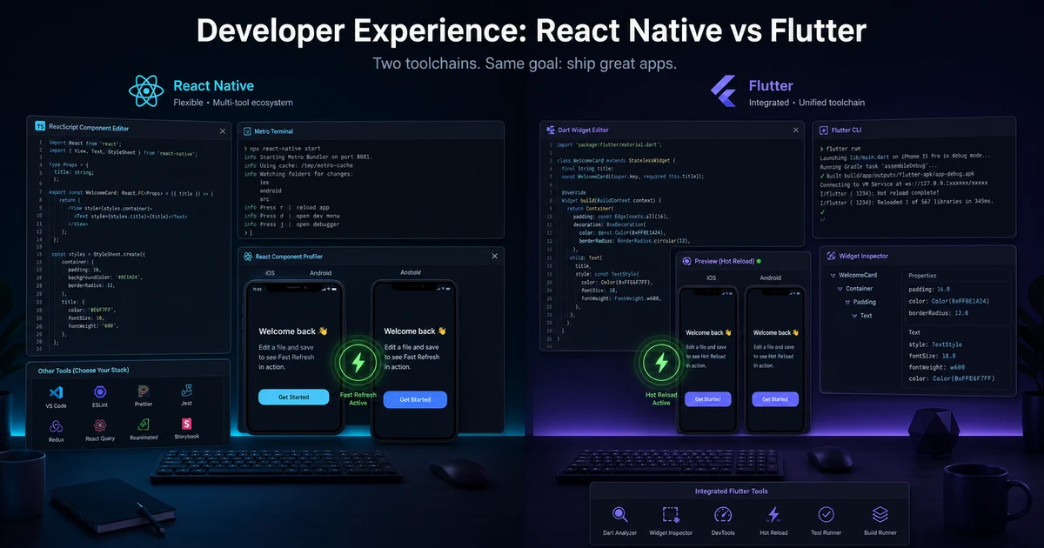The width and height of the screenshot is (1044, 548).
Task: Click Get Started on Flutter Preview Android phone
Action: click(x=773, y=399)
